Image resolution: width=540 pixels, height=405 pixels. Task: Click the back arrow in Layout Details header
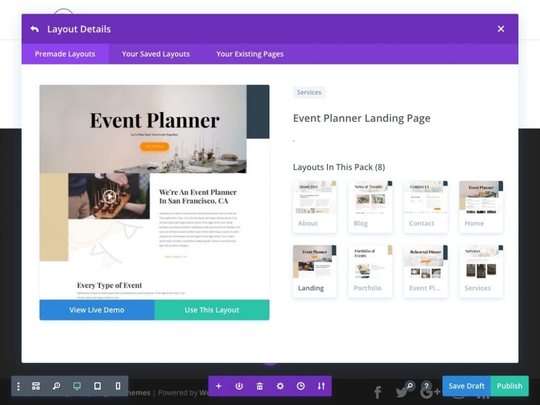point(34,29)
